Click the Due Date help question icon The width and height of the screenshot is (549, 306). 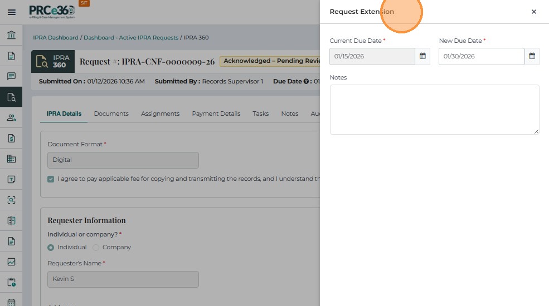click(x=306, y=81)
